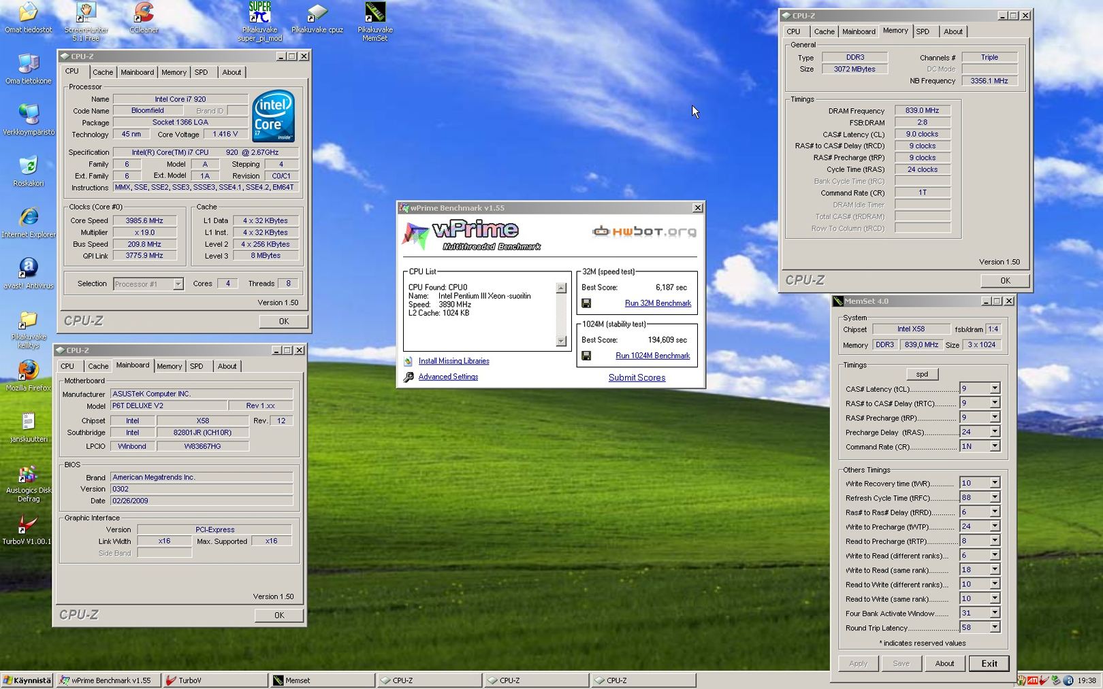Click the wPrime multithreaded benchmark logo
Image resolution: width=1103 pixels, height=689 pixels.
tap(472, 235)
